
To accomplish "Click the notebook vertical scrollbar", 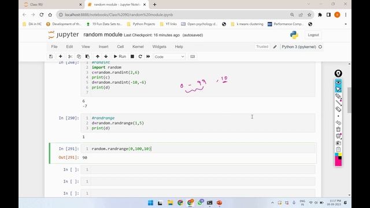I will [349, 100].
